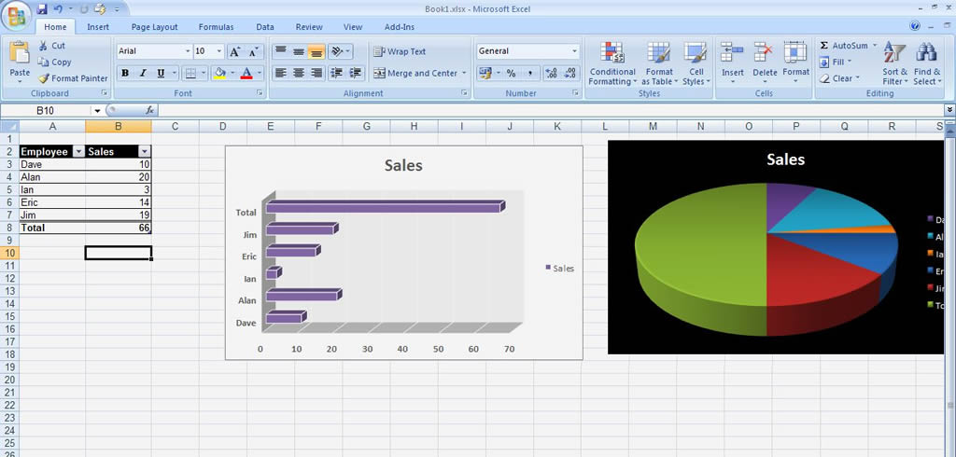This screenshot has height=457, width=956.
Task: Save workbook via quick access toolbar
Action: tap(41, 9)
